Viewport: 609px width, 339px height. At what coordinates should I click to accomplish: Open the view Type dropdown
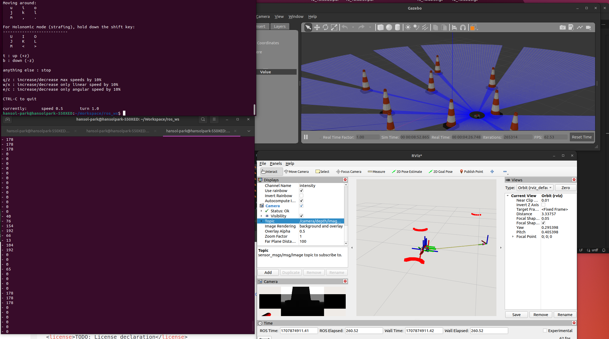pyautogui.click(x=535, y=188)
